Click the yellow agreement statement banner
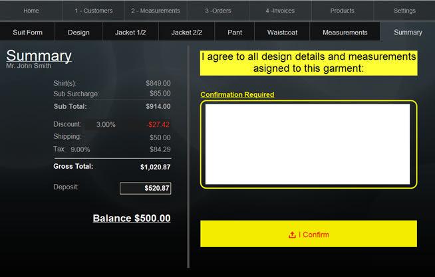 click(309, 63)
